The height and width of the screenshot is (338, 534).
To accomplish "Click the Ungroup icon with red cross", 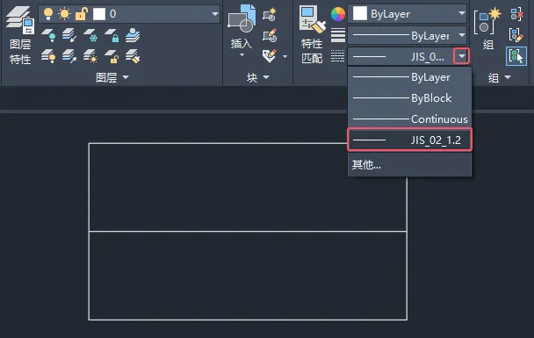I will (516, 14).
